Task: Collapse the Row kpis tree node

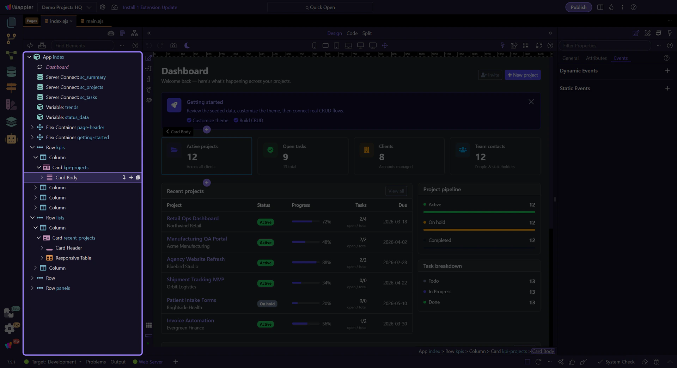Action: [32, 147]
